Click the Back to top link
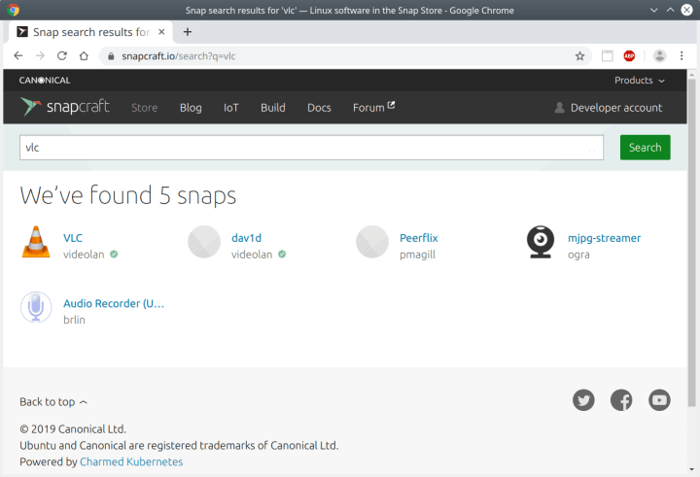The image size is (700, 477). click(x=53, y=401)
